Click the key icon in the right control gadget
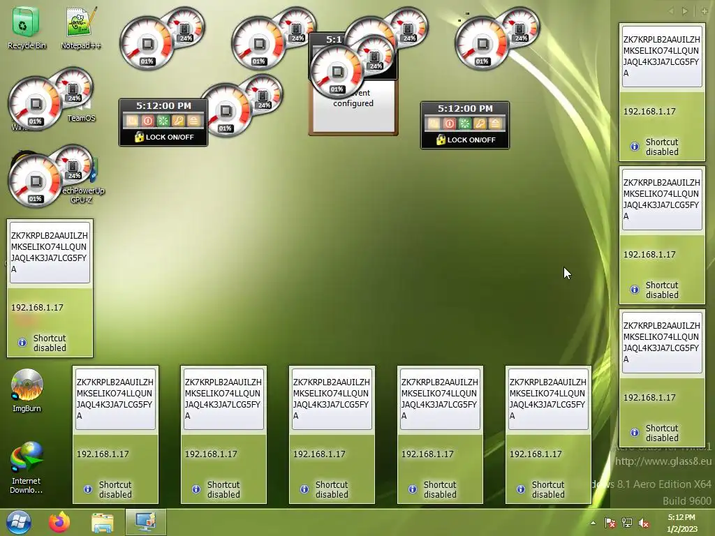 480,124
